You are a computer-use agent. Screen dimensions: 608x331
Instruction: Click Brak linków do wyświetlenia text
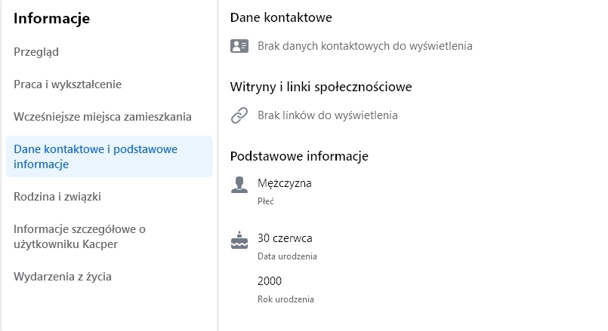pyautogui.click(x=327, y=115)
